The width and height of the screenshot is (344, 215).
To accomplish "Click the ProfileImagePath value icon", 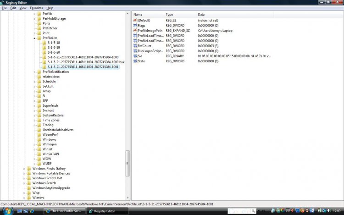I will pyautogui.click(x=135, y=30).
